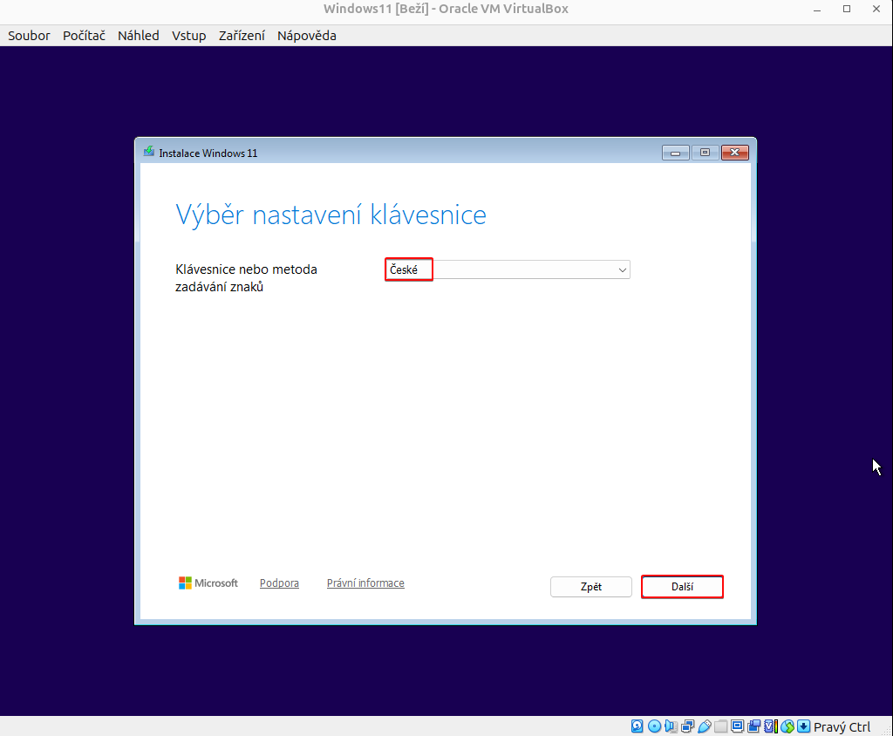This screenshot has height=736, width=893.
Task: Open the Podpora link
Action: [x=279, y=583]
